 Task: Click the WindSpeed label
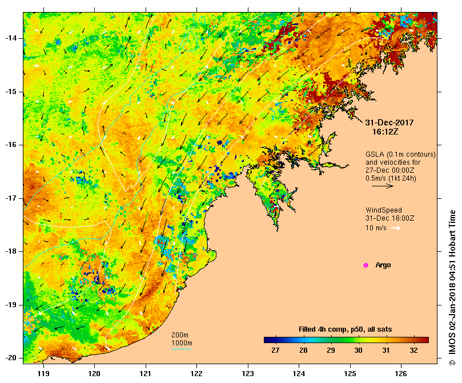pyautogui.click(x=384, y=210)
